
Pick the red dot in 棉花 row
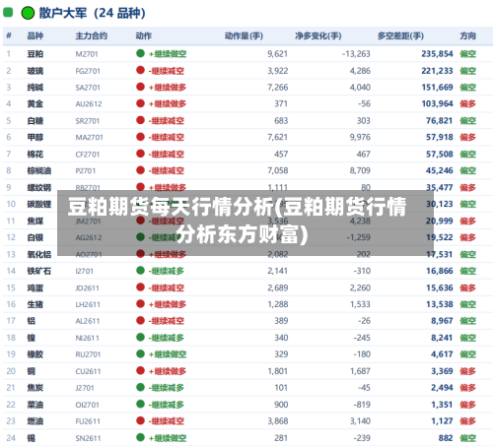click(x=140, y=154)
